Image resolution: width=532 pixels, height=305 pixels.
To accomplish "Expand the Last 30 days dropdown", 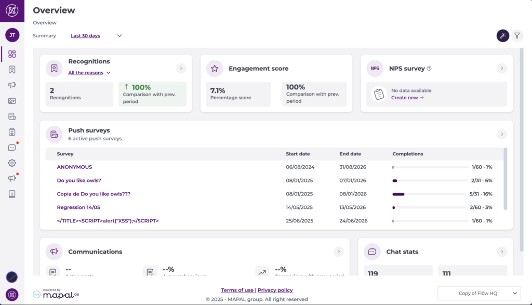I will point(97,36).
